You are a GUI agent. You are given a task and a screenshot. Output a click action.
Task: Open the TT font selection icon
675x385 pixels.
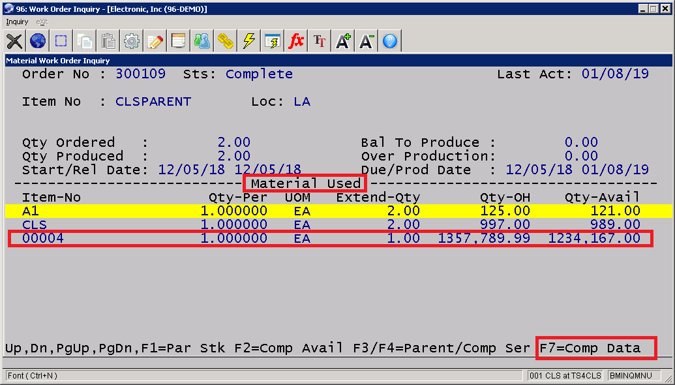pos(320,41)
